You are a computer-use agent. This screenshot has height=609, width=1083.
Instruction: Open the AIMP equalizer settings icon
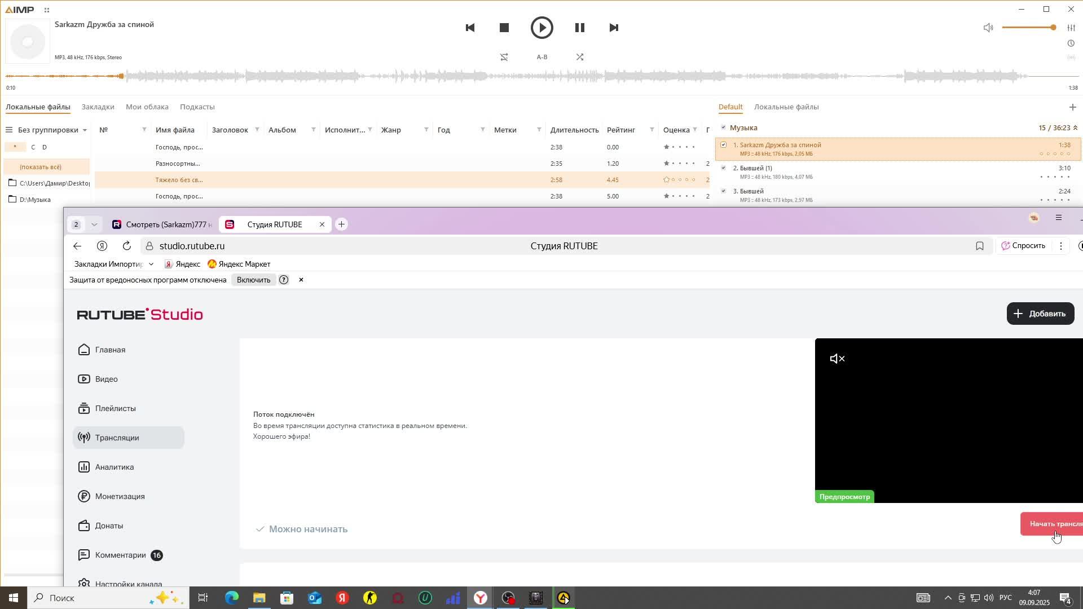pyautogui.click(x=1071, y=28)
